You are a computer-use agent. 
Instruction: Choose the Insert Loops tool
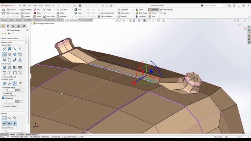13,13
